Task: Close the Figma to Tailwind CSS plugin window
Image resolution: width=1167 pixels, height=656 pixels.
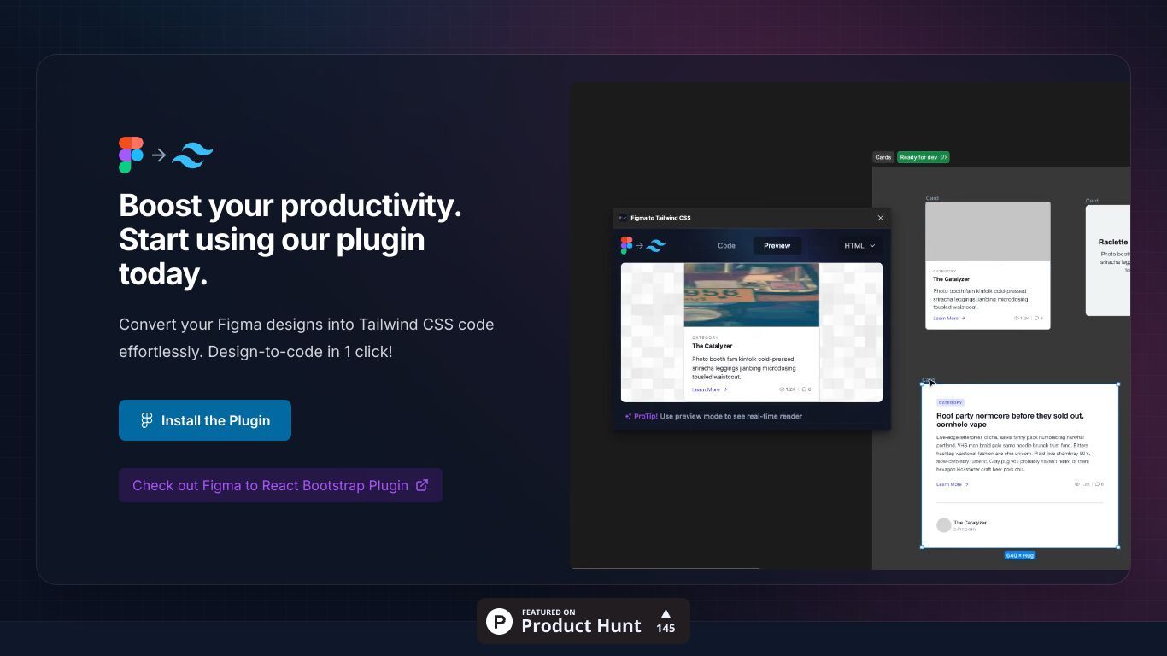Action: tap(881, 218)
